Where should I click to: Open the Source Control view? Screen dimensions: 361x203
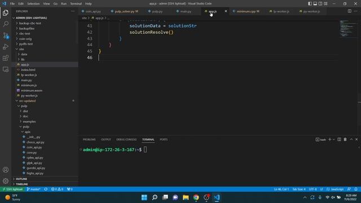tap(6, 36)
